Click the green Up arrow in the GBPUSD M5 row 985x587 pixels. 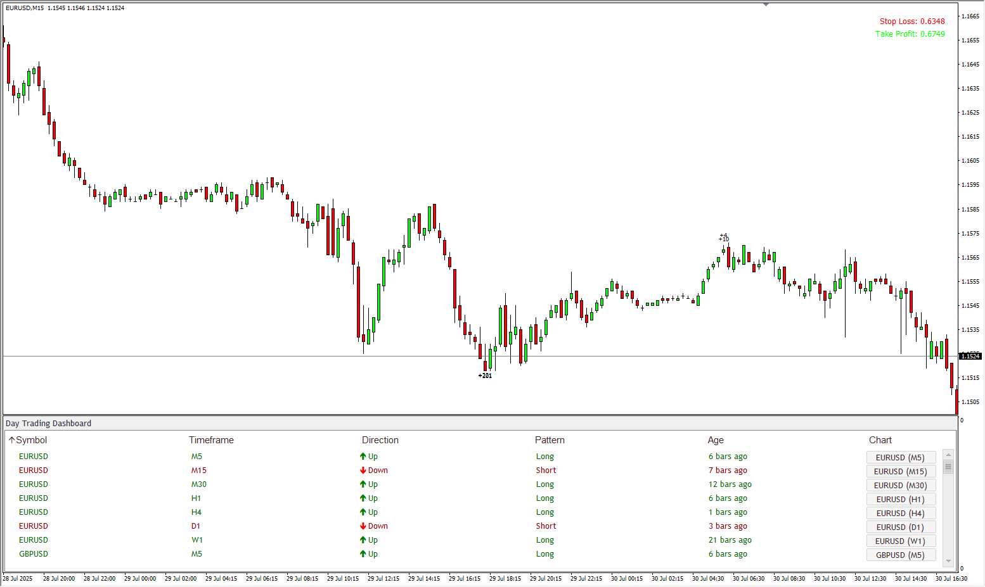363,554
